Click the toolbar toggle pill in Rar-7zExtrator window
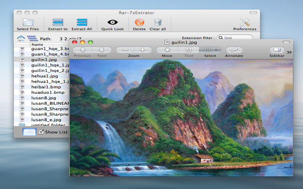 (253, 13)
